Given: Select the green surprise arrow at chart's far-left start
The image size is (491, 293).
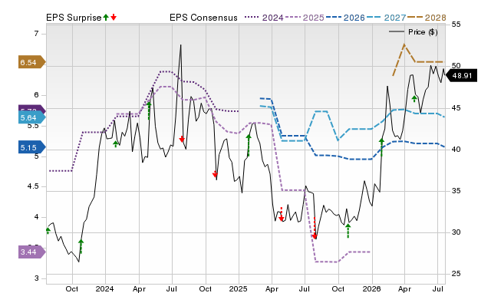Looking at the screenshot, I should click(48, 231).
